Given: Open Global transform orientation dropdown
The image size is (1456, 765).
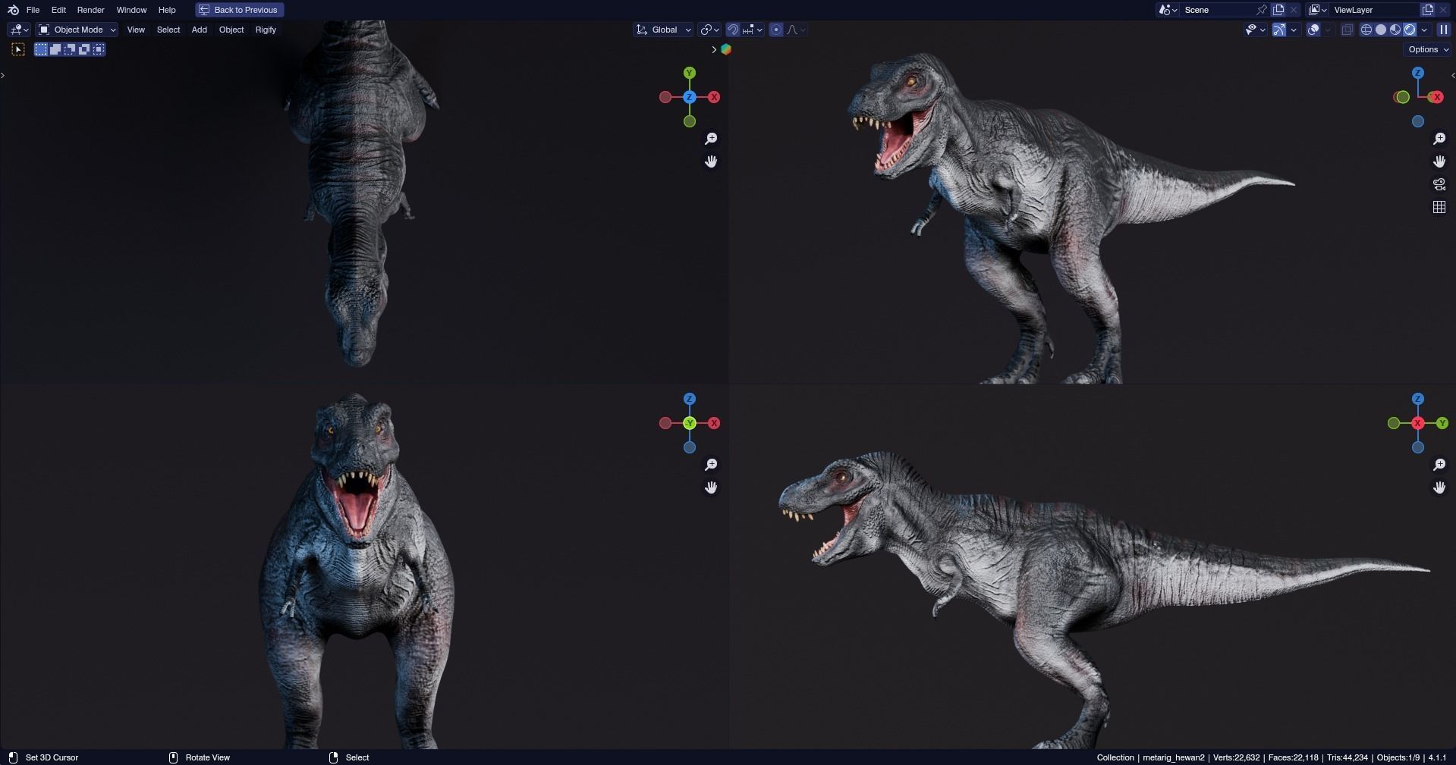Looking at the screenshot, I should [x=663, y=30].
